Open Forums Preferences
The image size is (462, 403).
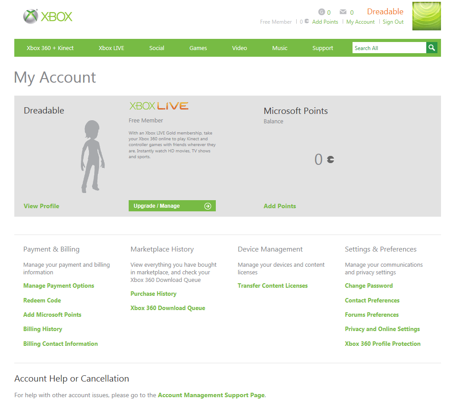pos(372,315)
